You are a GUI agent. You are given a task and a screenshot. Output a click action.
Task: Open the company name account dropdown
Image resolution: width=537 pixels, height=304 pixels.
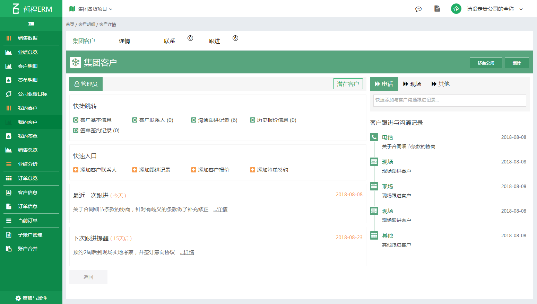(494, 9)
